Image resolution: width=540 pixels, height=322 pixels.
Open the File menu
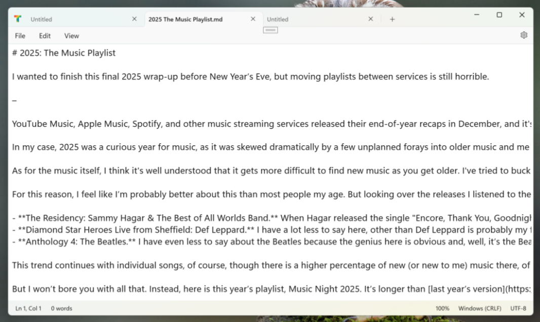click(x=20, y=36)
